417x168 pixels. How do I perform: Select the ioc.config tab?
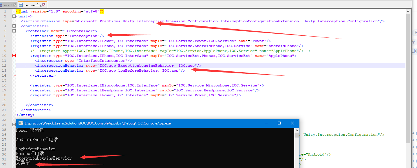click(32, 4)
